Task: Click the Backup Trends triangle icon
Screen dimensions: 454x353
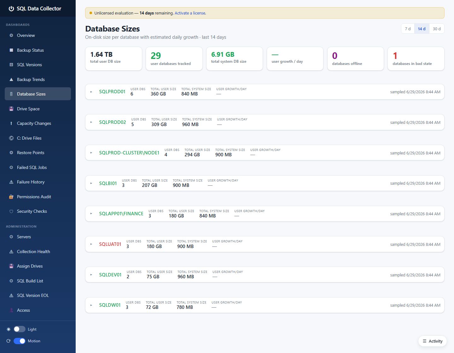Action: click(11, 79)
